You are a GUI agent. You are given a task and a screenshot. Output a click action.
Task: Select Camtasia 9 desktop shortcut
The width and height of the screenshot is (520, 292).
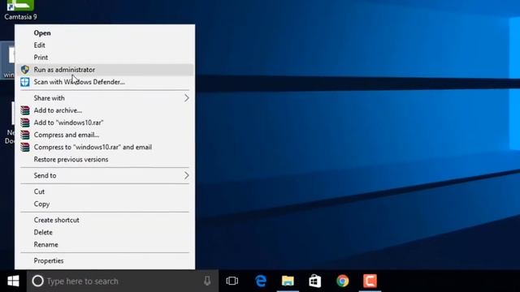[20, 10]
